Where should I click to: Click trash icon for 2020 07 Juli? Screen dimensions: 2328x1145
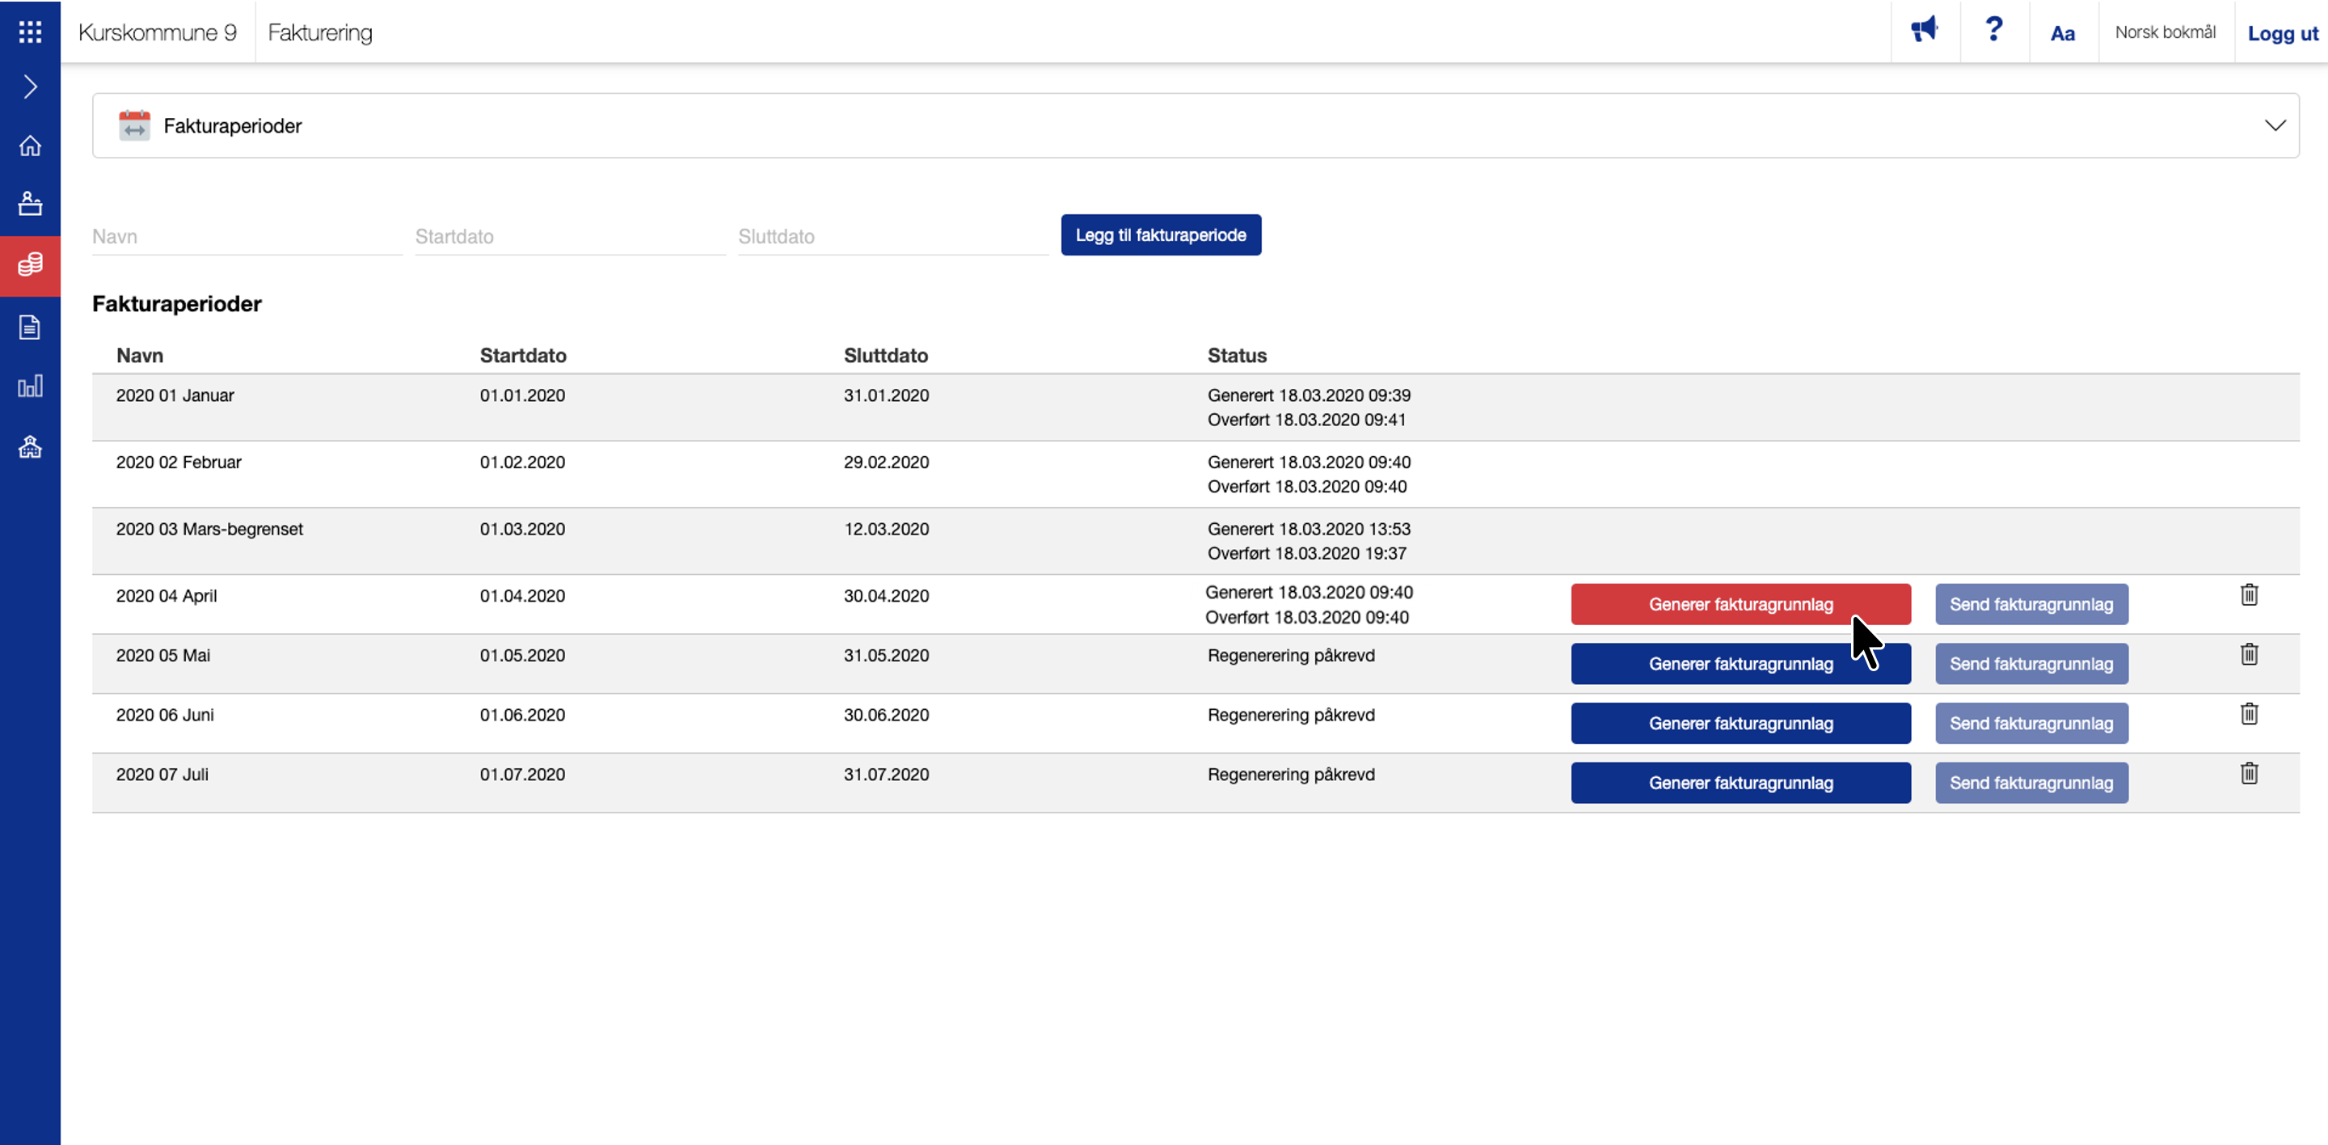coord(2249,774)
